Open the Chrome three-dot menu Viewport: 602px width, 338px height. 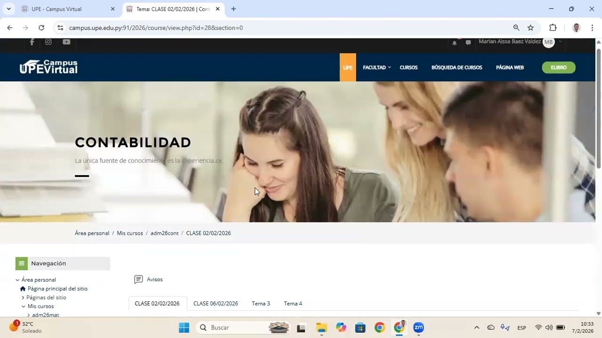592,28
